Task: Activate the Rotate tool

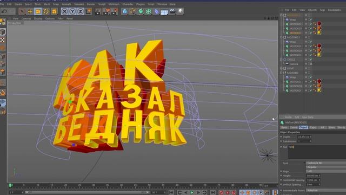Action: (x=46, y=11)
